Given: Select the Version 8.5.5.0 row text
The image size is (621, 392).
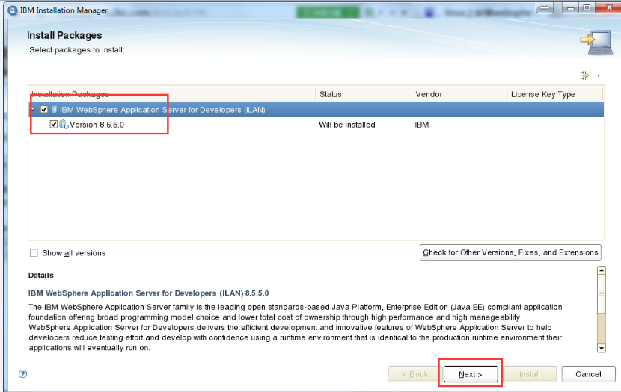Looking at the screenshot, I should [97, 125].
